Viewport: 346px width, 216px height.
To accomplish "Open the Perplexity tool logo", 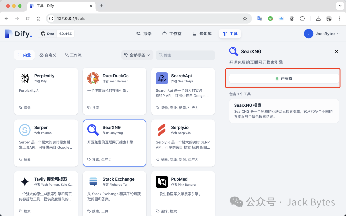I will (25, 78).
